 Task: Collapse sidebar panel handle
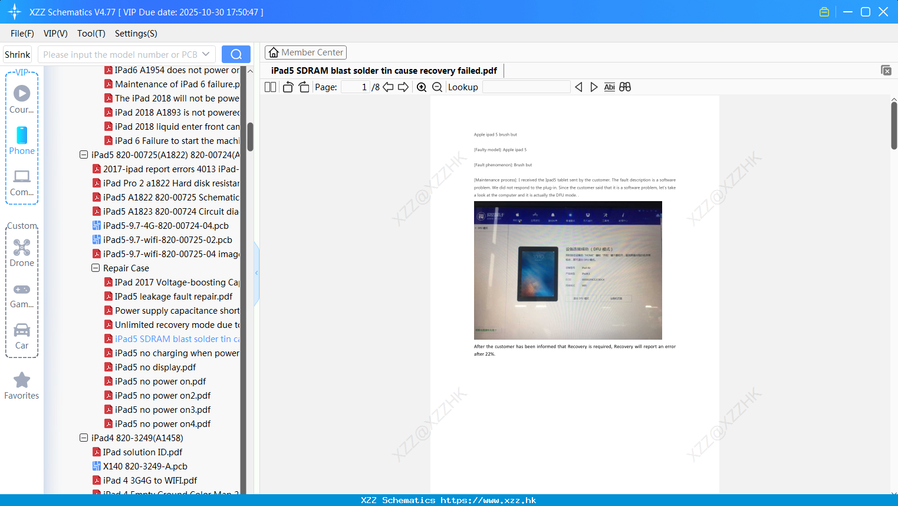click(256, 273)
